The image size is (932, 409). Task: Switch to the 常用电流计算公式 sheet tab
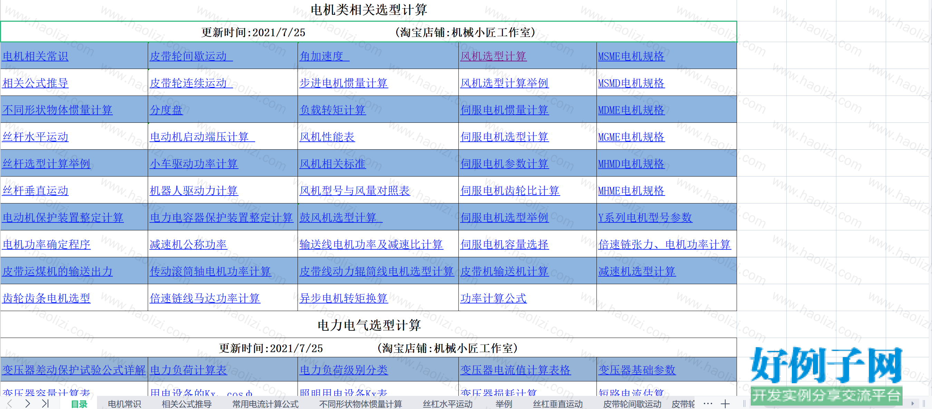265,403
